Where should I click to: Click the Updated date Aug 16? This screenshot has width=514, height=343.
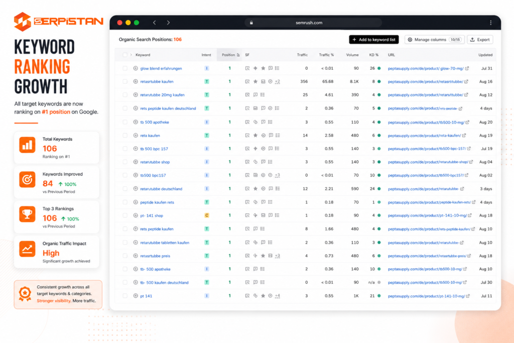486,81
